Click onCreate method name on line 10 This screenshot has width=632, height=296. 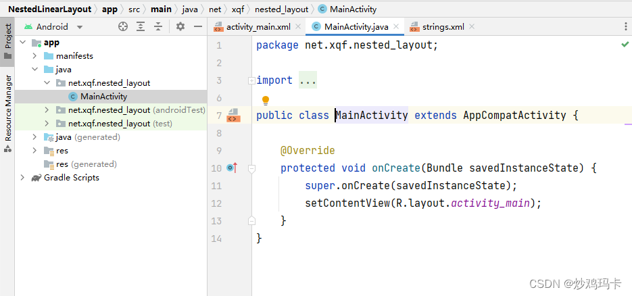point(396,168)
